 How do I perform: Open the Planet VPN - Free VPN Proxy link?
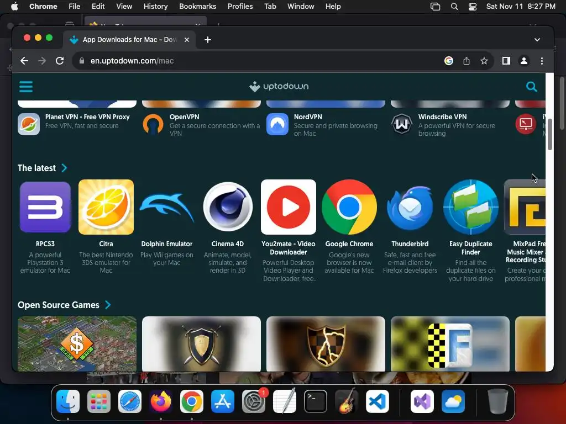pos(87,117)
